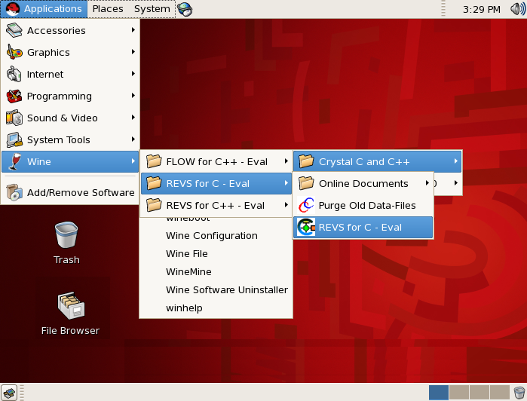Click the show desktop button in bottom panel

[9, 393]
